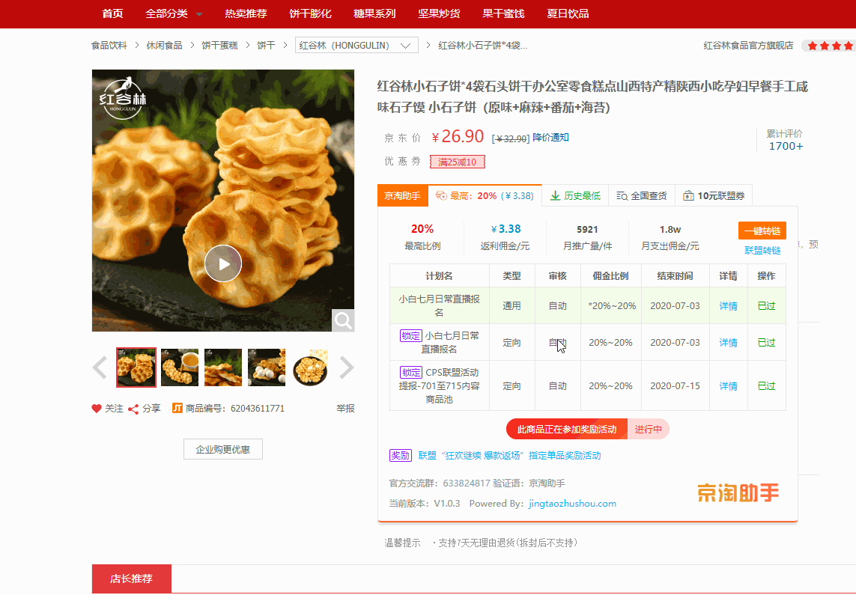The width and height of the screenshot is (856, 595).
Task: Click the 举报 report link
Action: tap(345, 408)
